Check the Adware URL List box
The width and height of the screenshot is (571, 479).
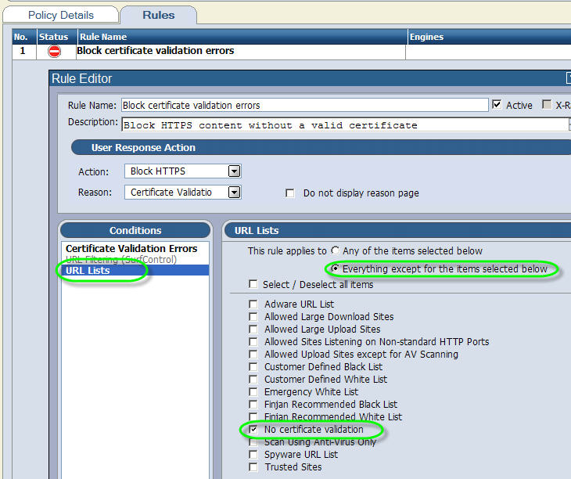click(253, 304)
